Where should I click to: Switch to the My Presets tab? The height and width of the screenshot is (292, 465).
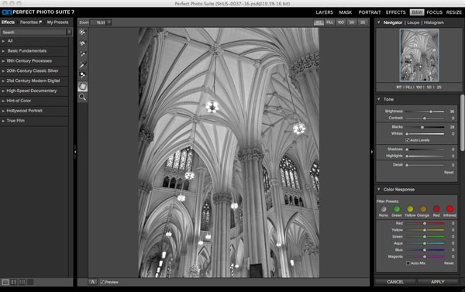click(57, 22)
